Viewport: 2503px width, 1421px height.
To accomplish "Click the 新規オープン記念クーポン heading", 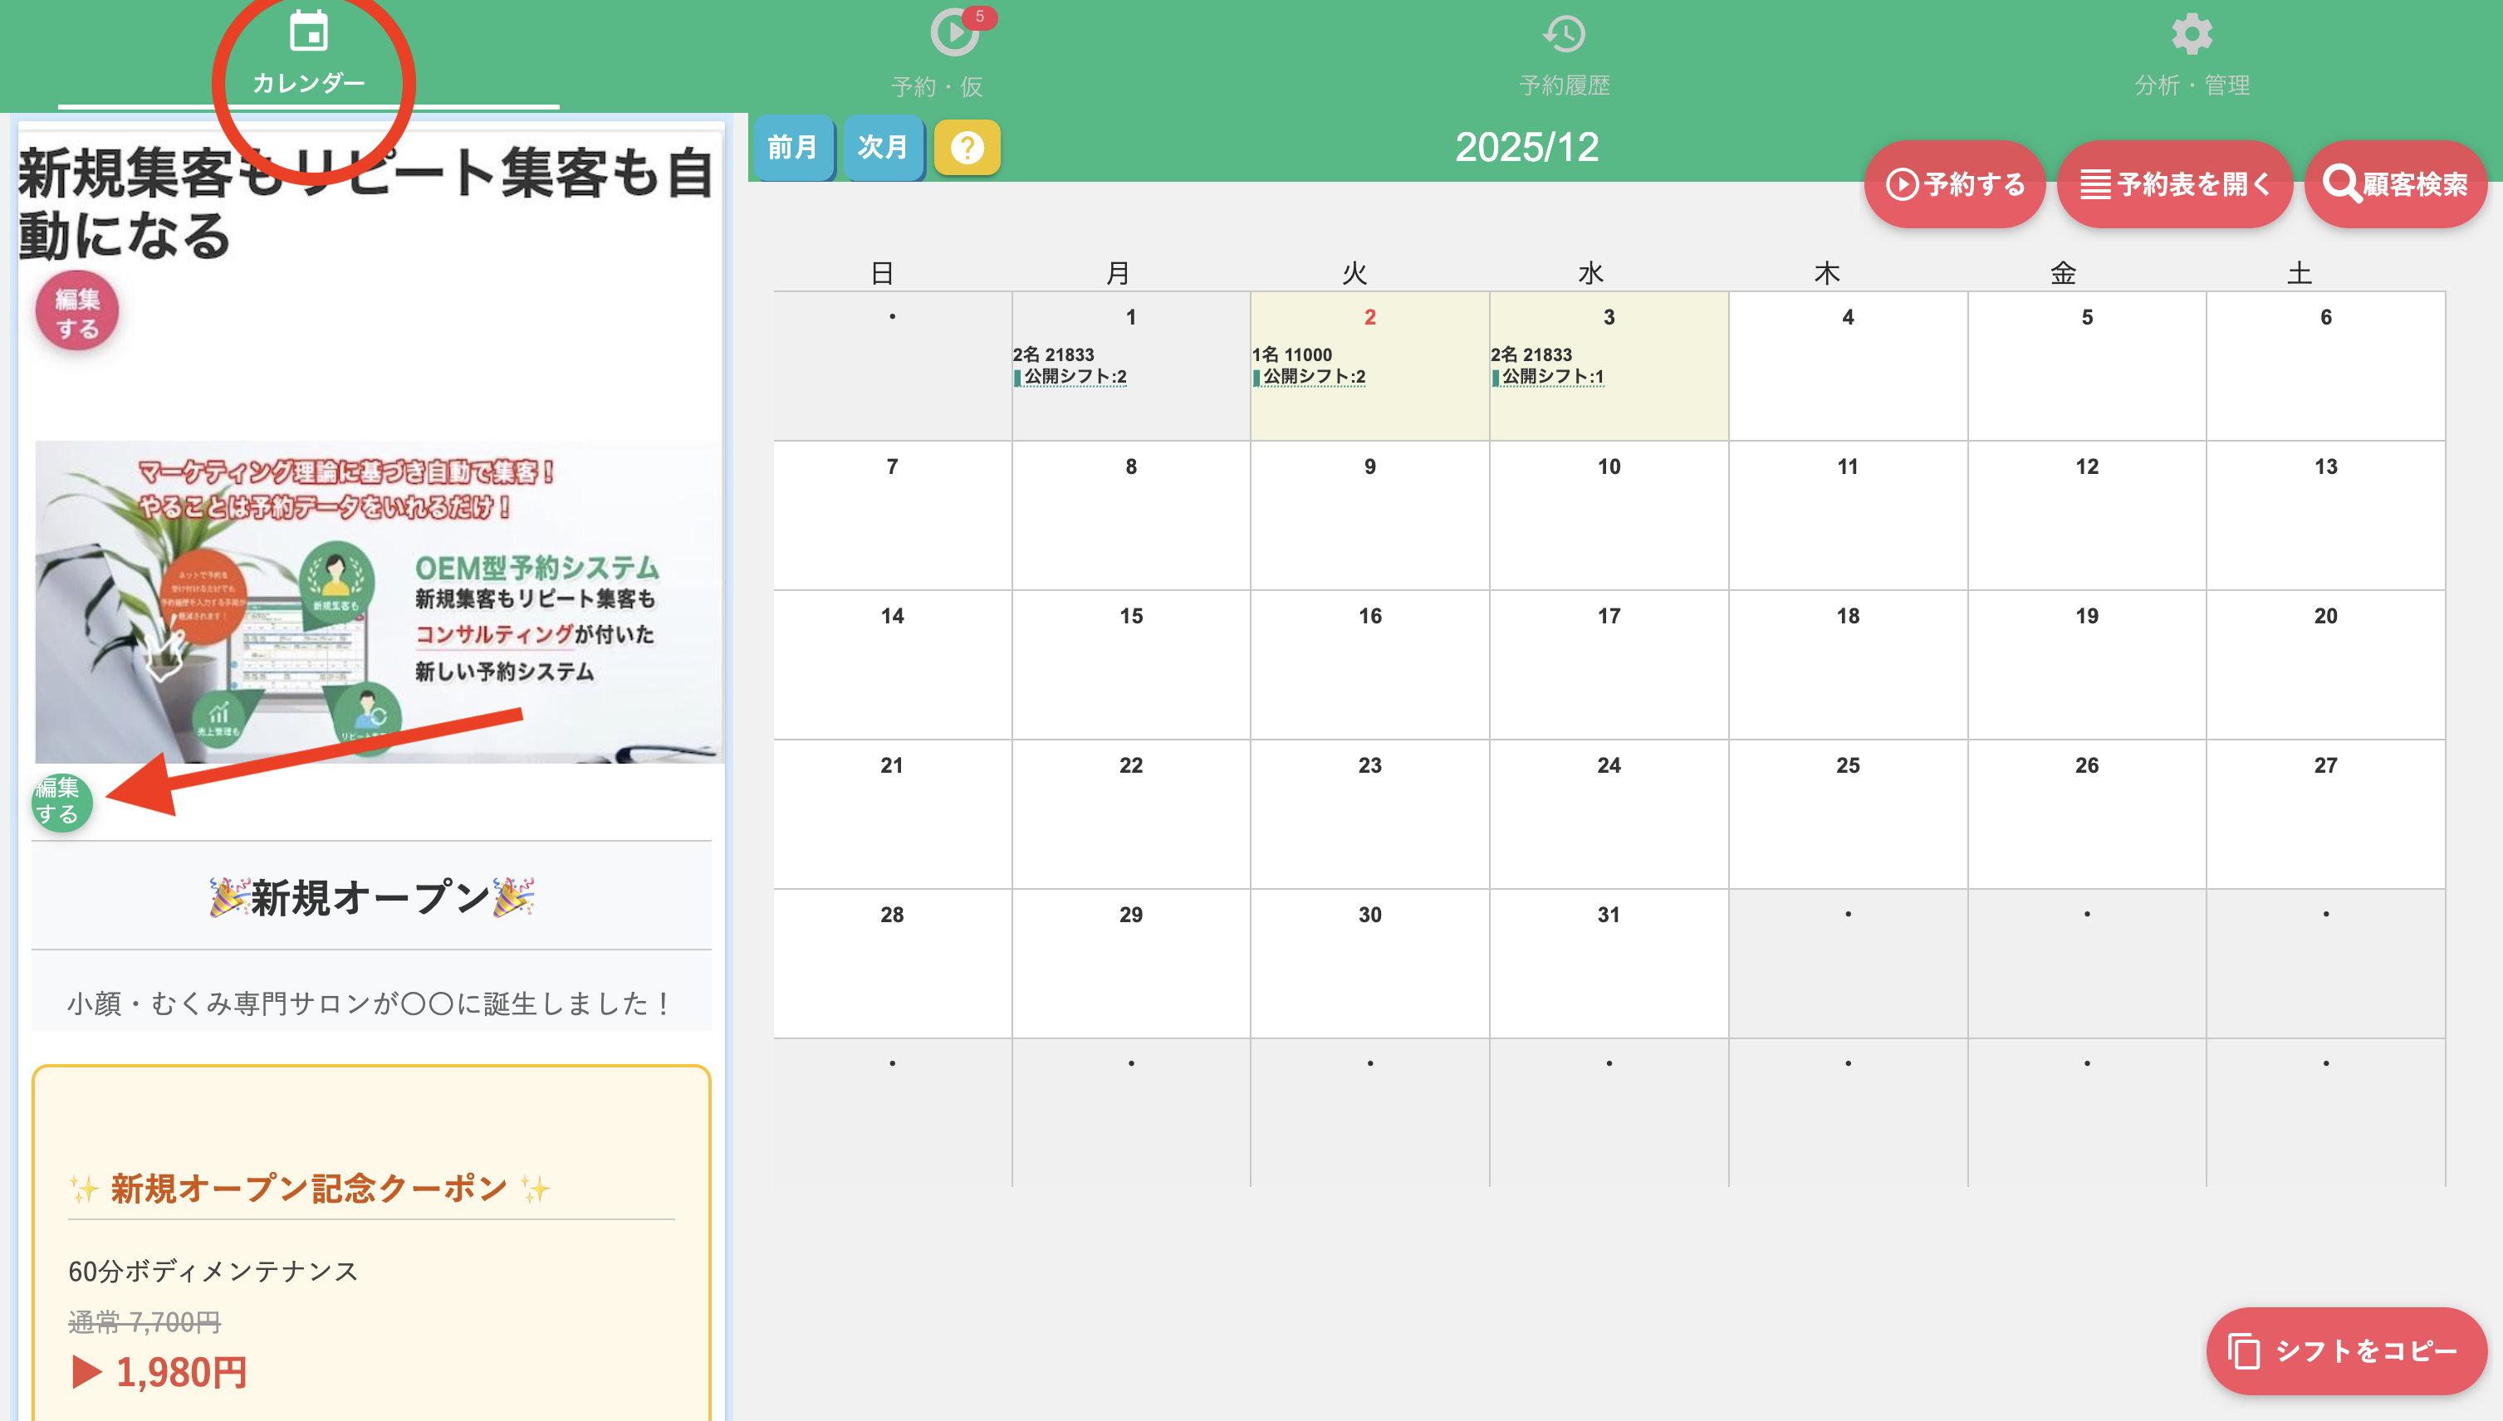I will 308,1189.
